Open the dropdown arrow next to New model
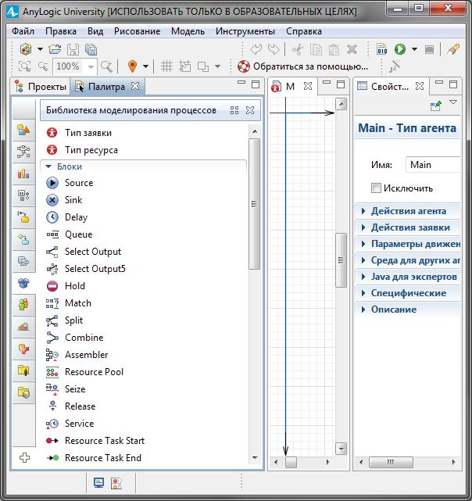This screenshot has width=472, height=501. pos(41,49)
